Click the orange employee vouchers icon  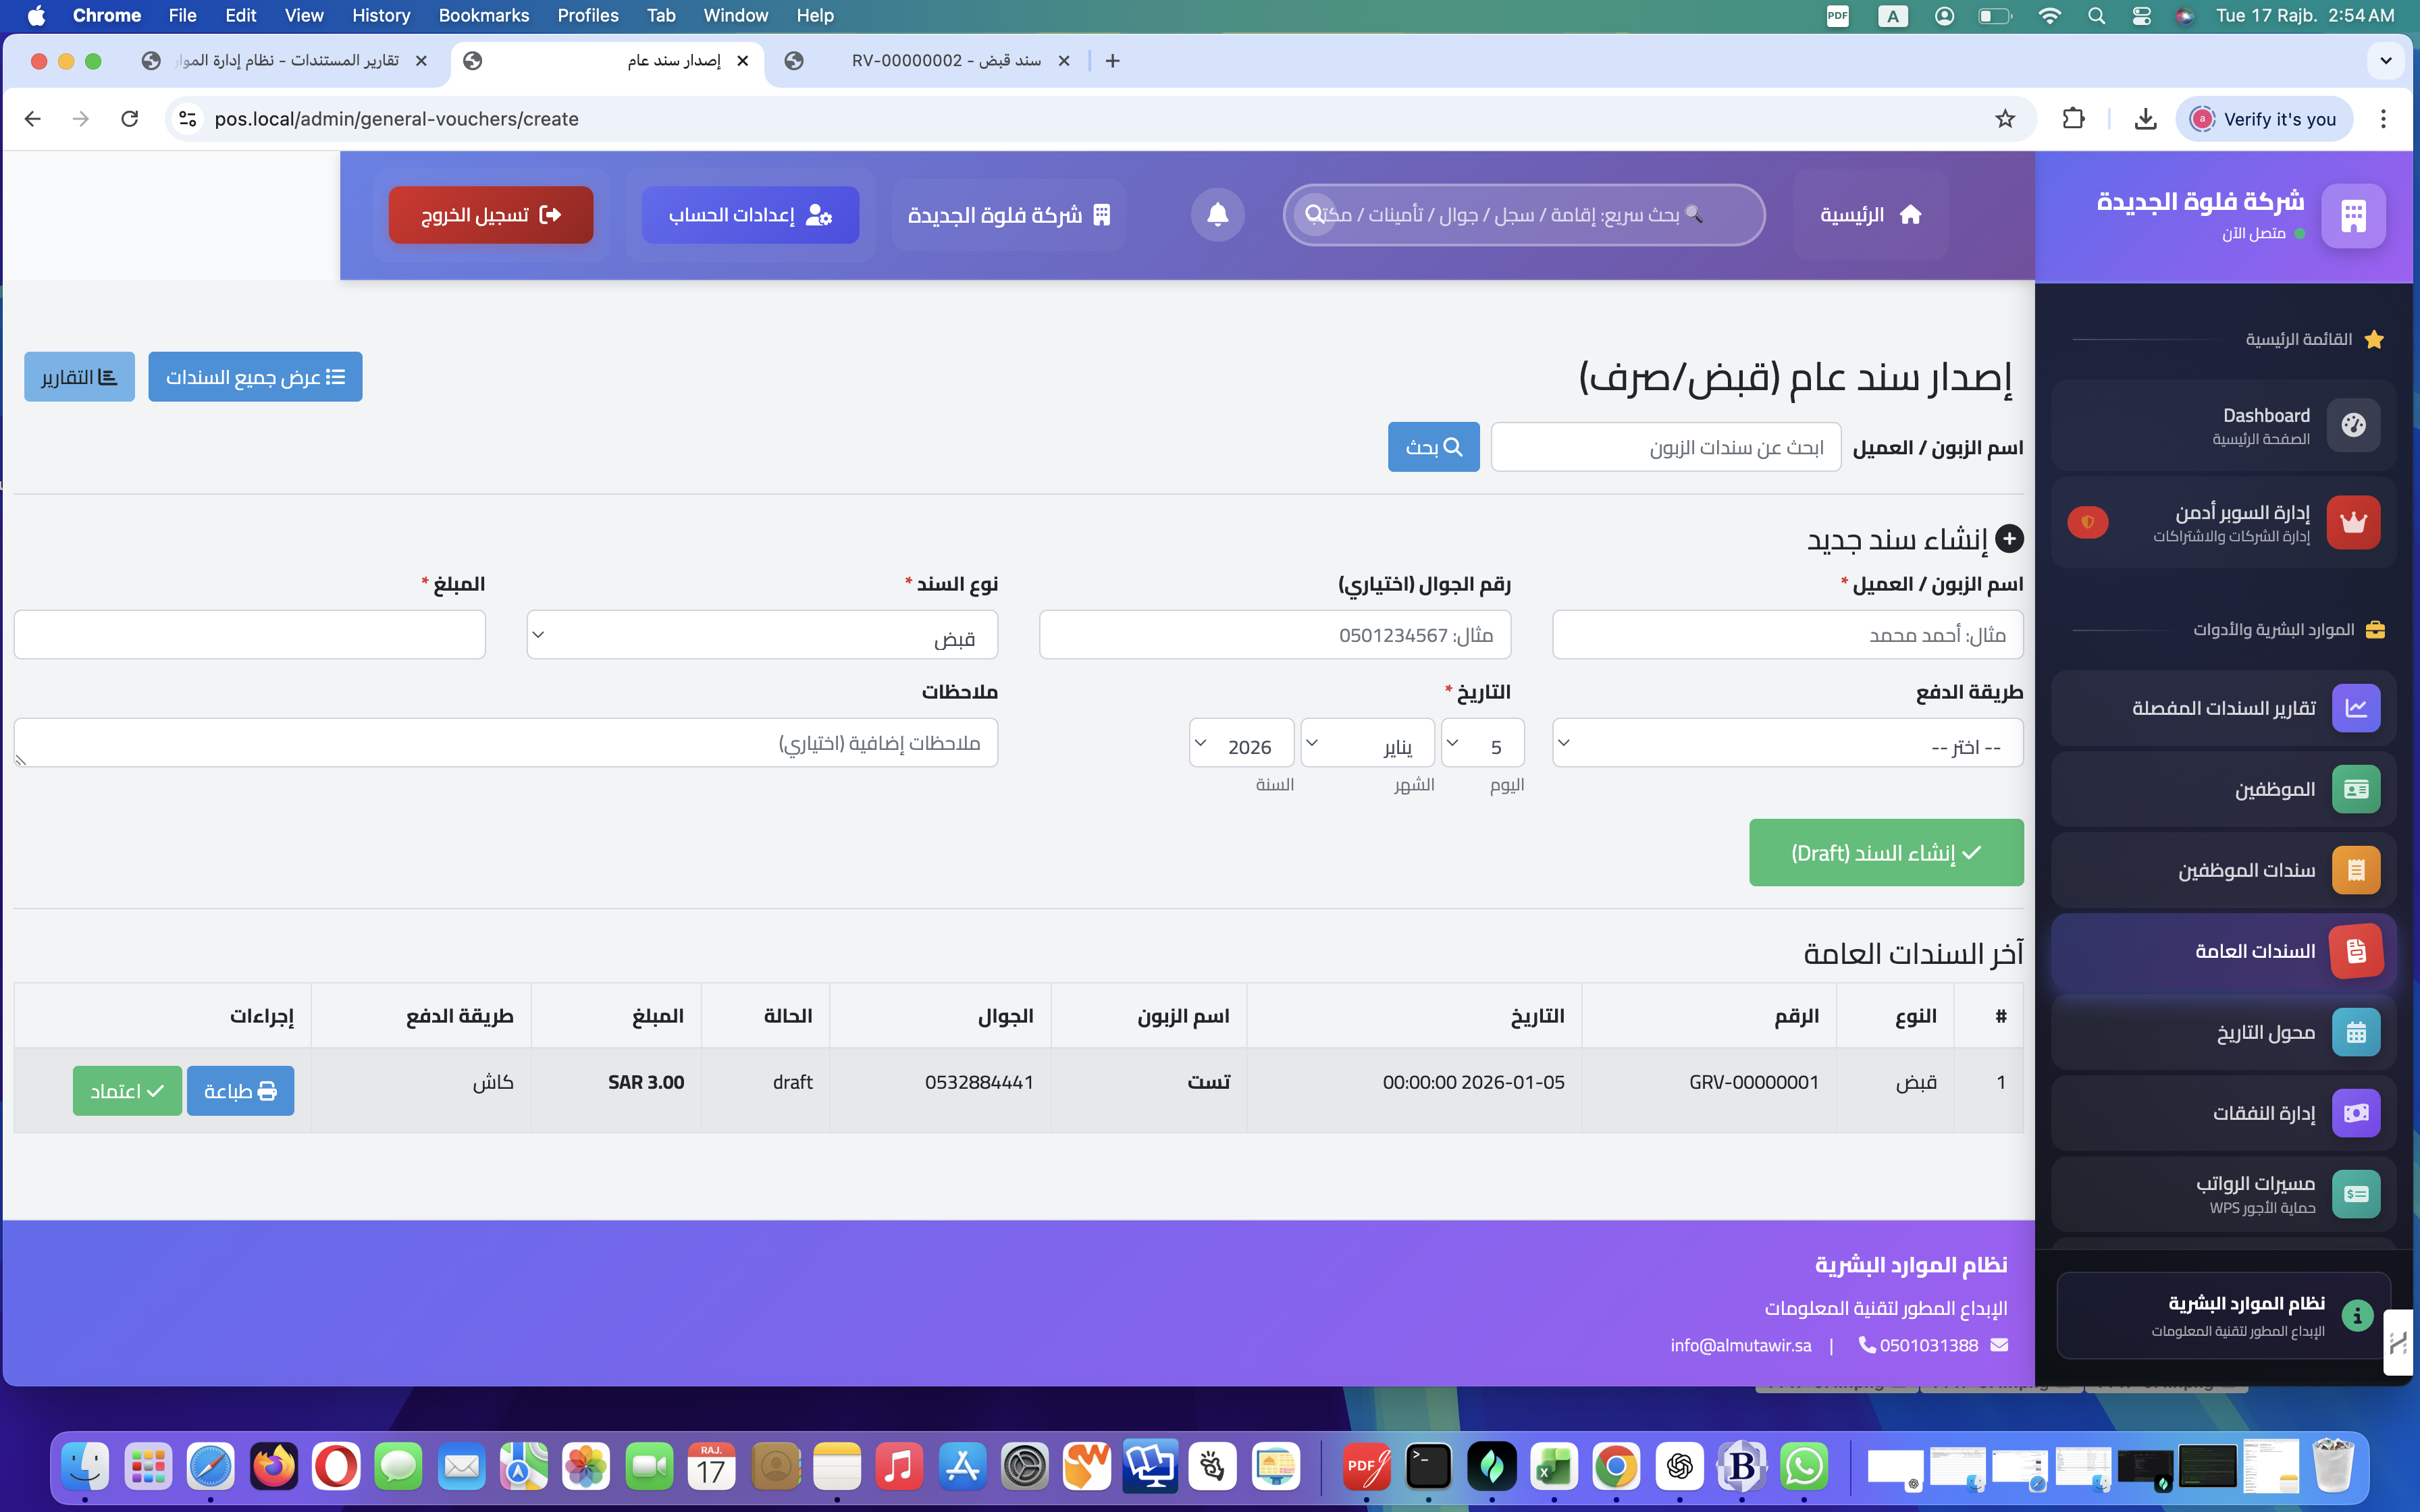2356,870
